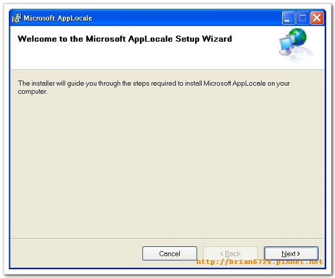Click the "The installer will guide you" description text
This screenshot has height=278, width=335.
tap(154, 87)
